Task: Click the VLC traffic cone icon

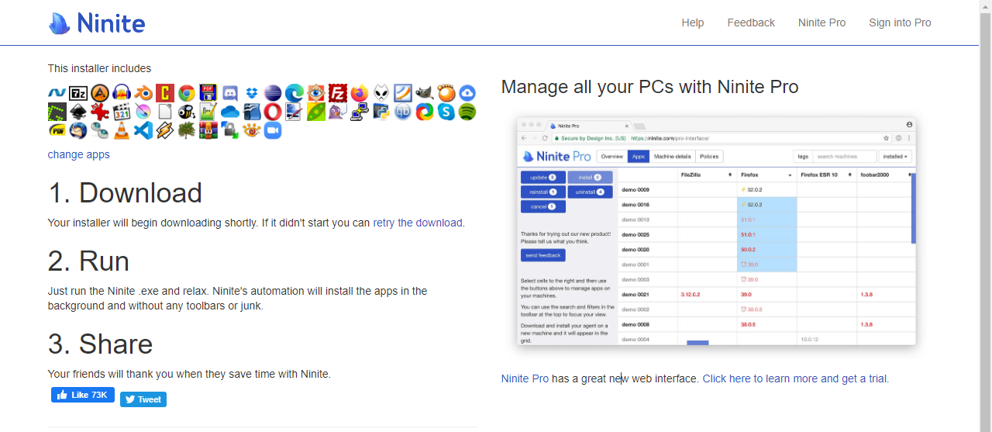Action: coord(122,130)
